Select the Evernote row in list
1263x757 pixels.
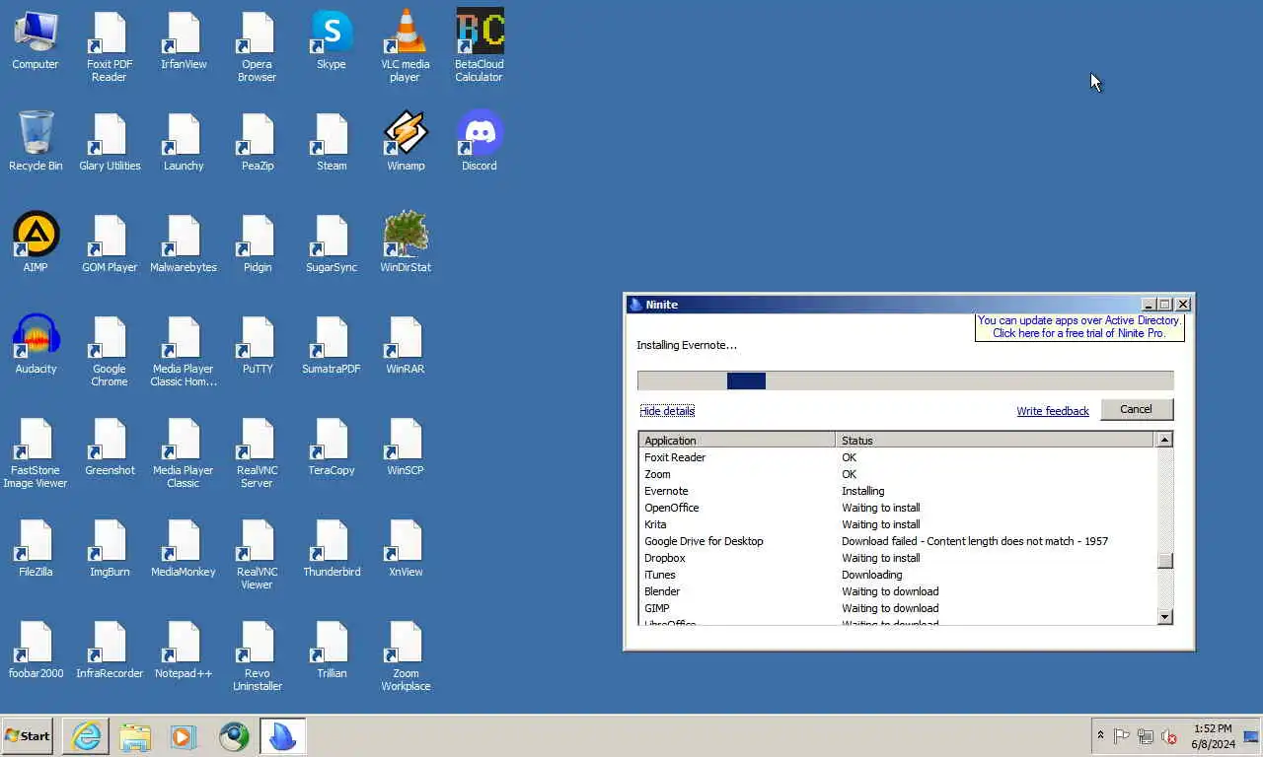(x=897, y=491)
